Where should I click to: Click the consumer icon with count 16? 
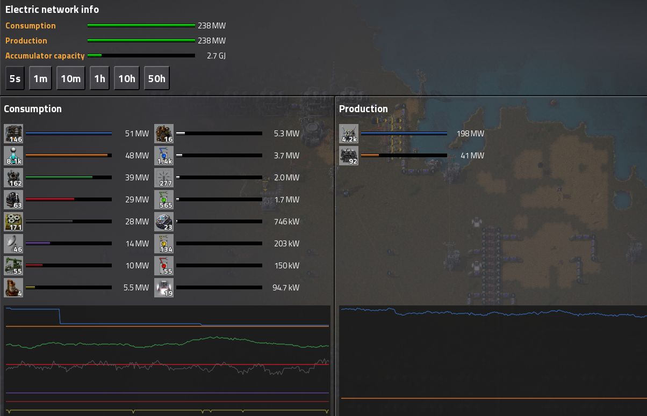164,134
